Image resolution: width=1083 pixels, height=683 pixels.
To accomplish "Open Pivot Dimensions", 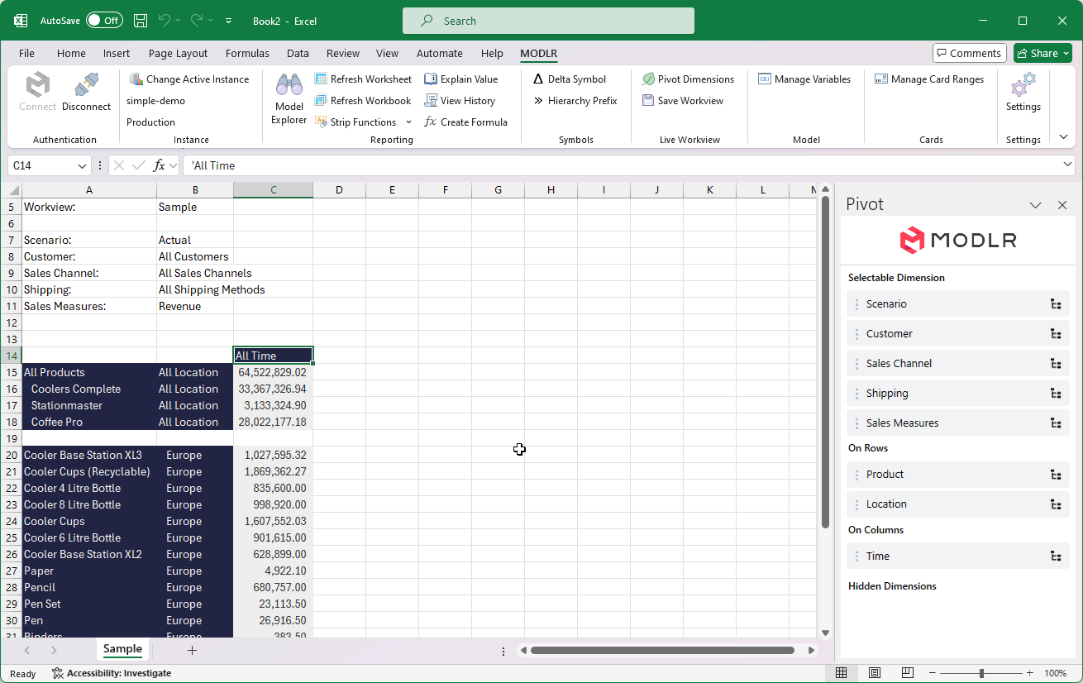I will pyautogui.click(x=689, y=79).
